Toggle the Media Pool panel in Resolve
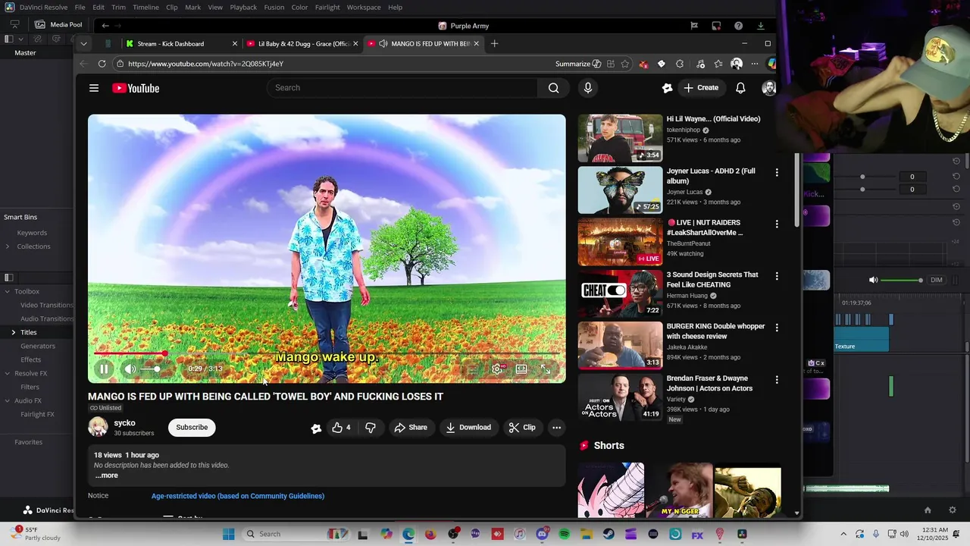The width and height of the screenshot is (970, 546). pos(59,24)
